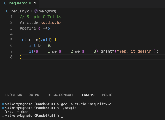Image resolution: width=165 pixels, height=120 pixels.
Task: Switch to the OUTPUT panel tab
Action: 35,95
